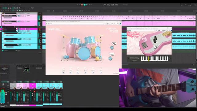Toggle the repeat button right of play

(x=87, y=5)
